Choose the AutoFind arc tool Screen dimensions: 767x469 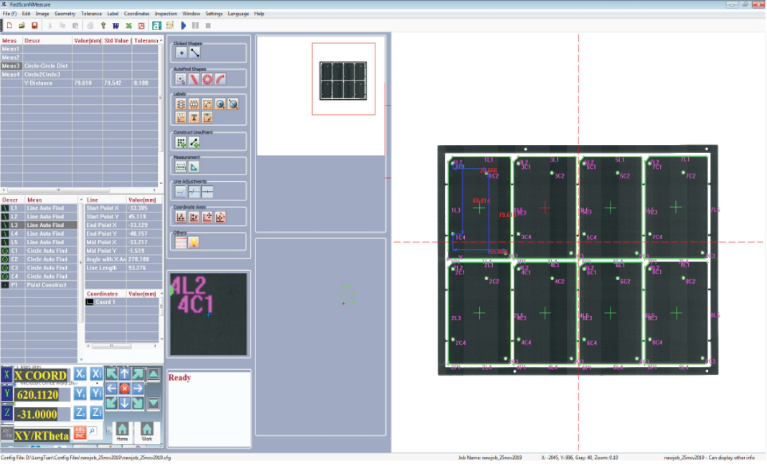pyautogui.click(x=220, y=79)
